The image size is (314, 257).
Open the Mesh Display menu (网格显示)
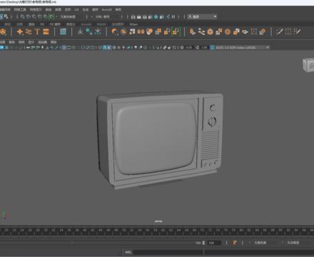click(36, 9)
